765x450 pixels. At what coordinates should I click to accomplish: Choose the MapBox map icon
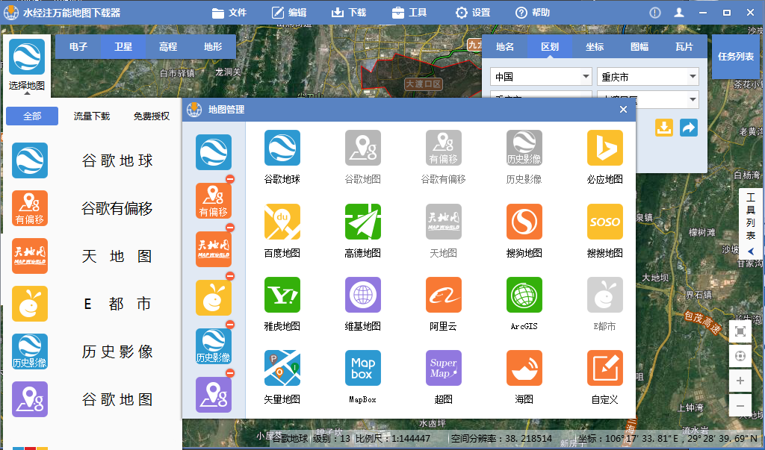[362, 368]
